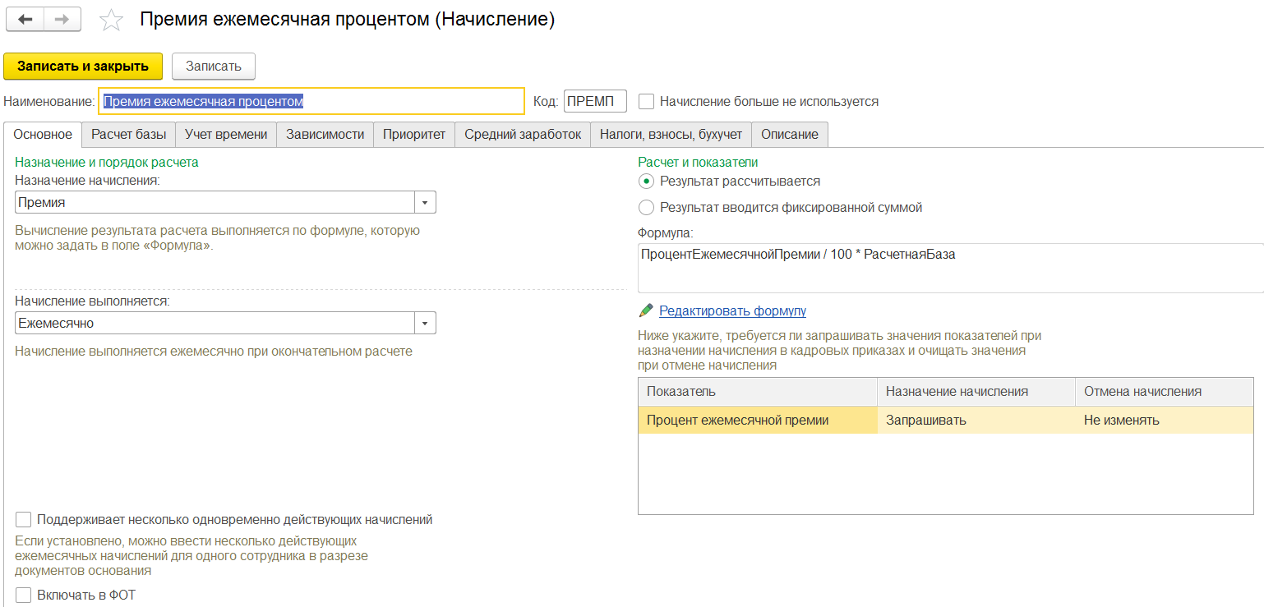This screenshot has width=1264, height=607.
Task: Toggle 'Начисление больше не используется' checkbox
Action: [x=647, y=102]
